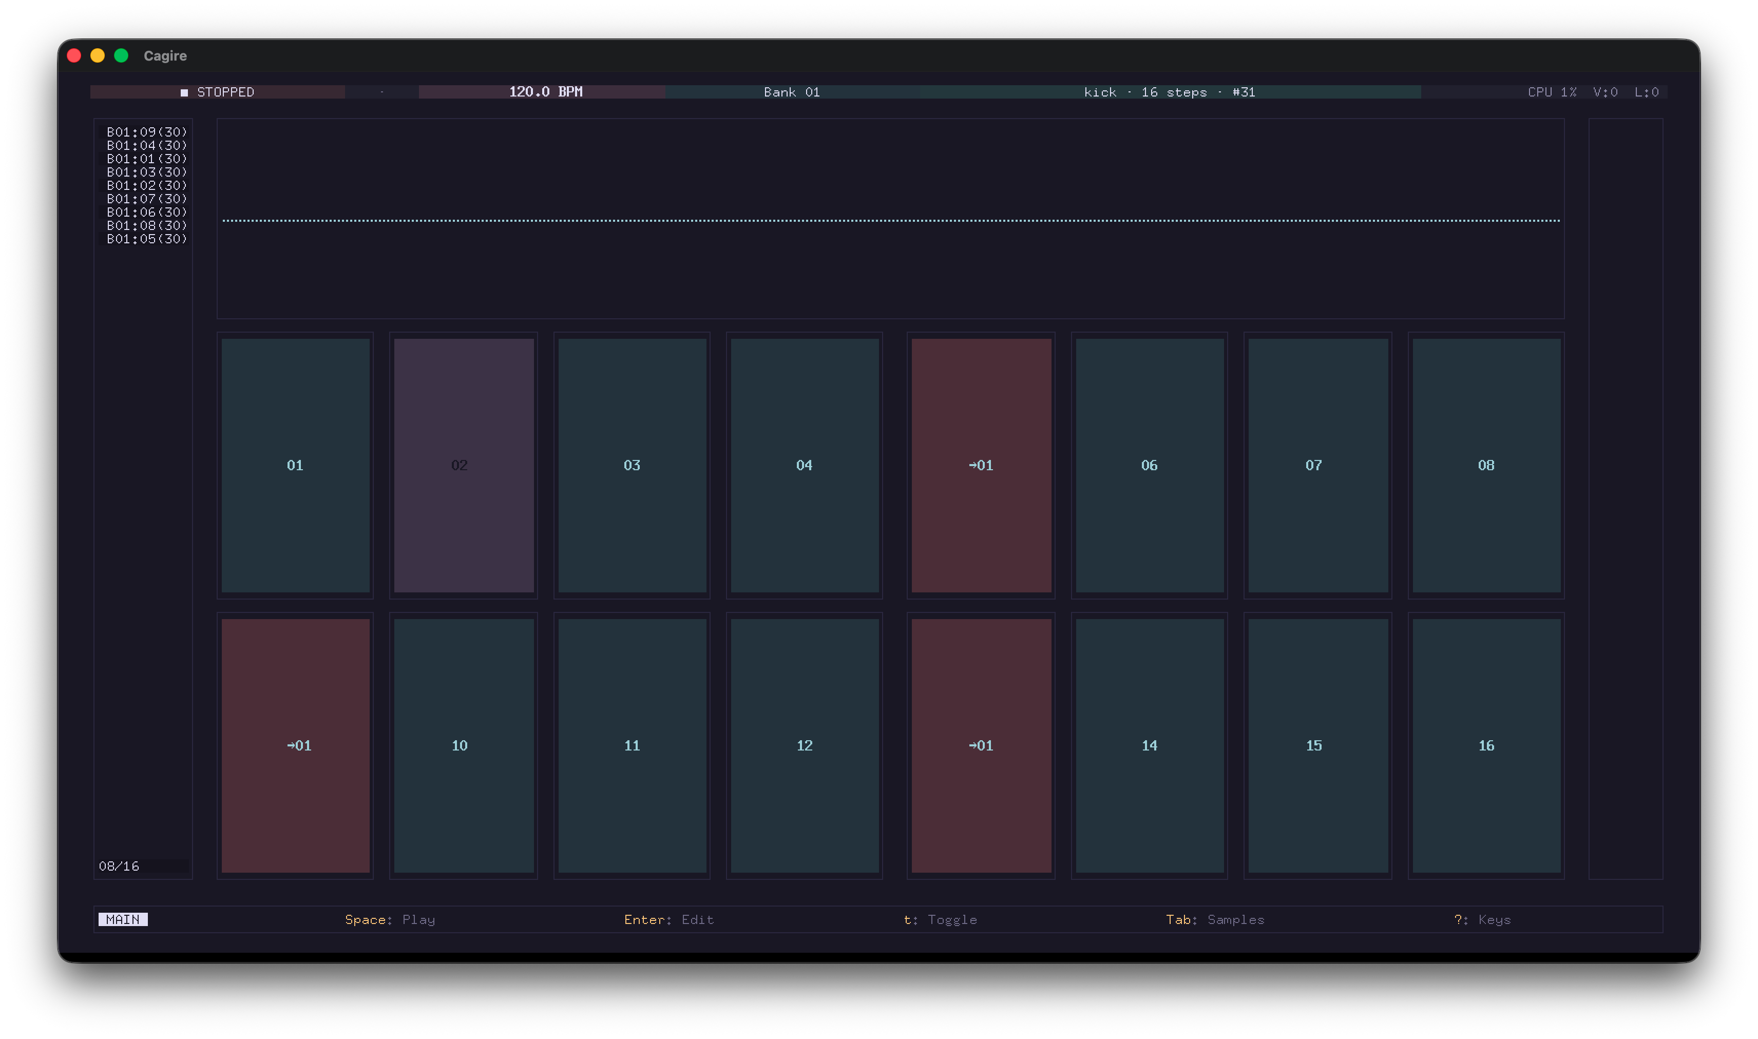Click the first red linked pad in bottom row
Viewport: 1758px width, 1039px height.
(295, 745)
